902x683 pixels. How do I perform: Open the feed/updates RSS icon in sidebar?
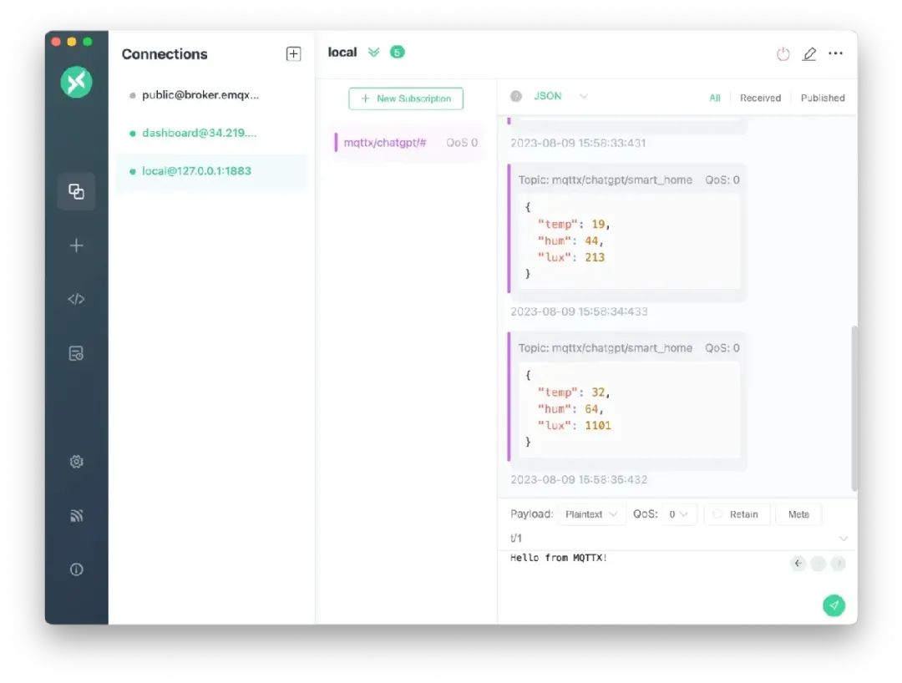77,515
